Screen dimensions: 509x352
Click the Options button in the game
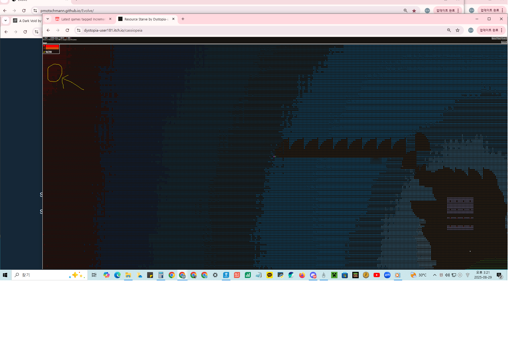494,38
